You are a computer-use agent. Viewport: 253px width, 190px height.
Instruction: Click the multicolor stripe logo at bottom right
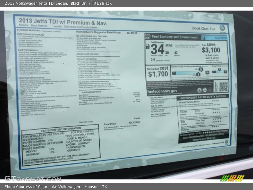click(232, 178)
